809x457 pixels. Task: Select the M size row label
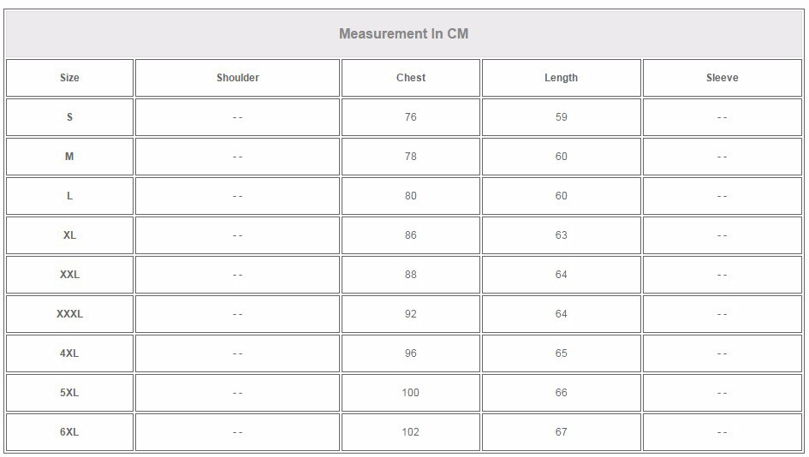(69, 157)
